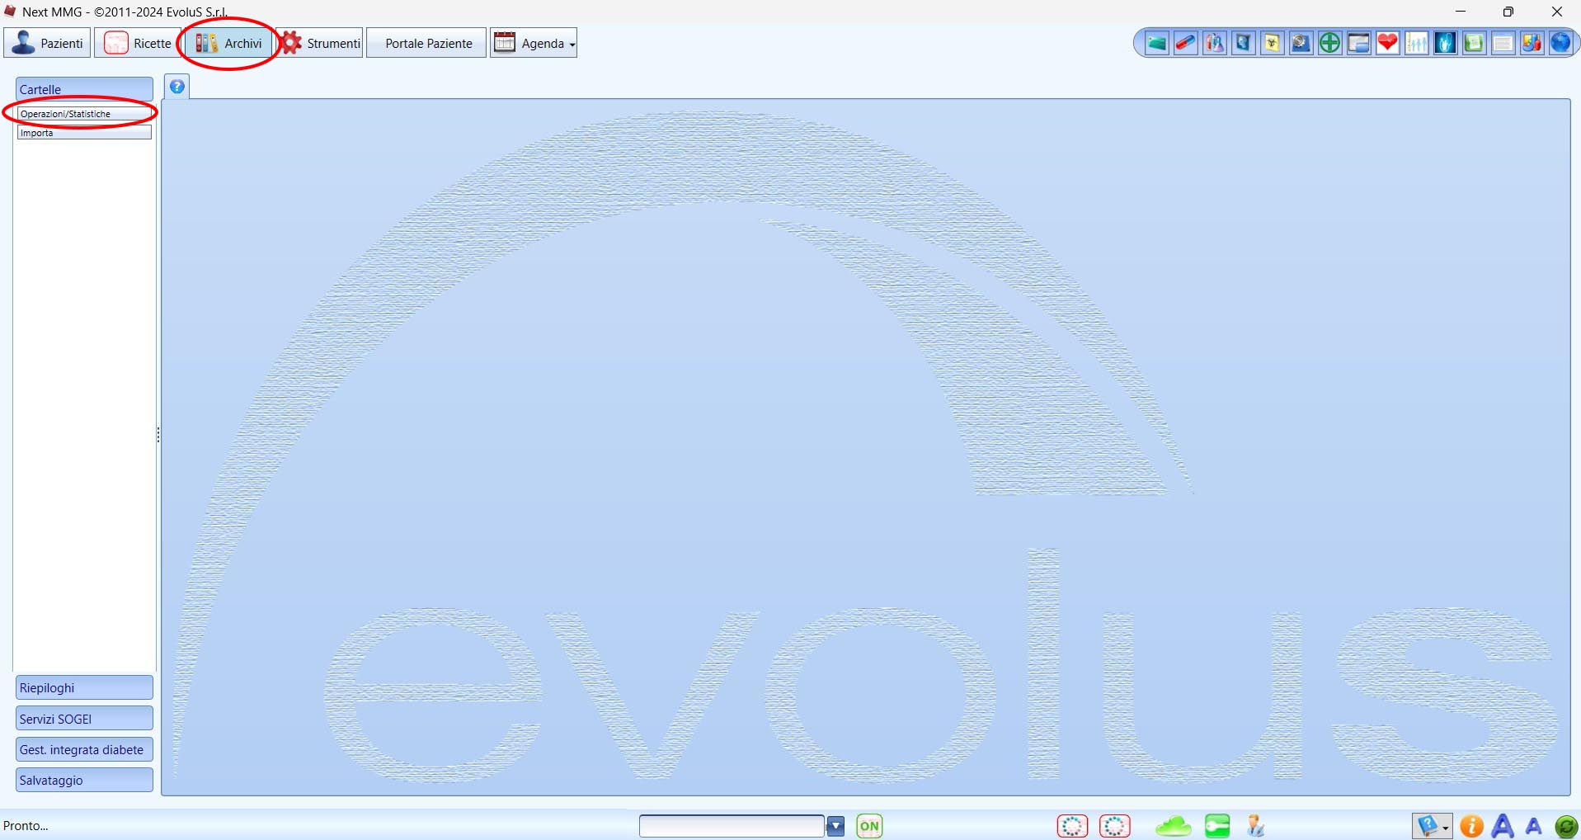
Task: Expand the Salvataggio panel
Action: 84,780
